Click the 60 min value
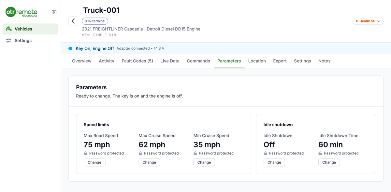 (330, 145)
